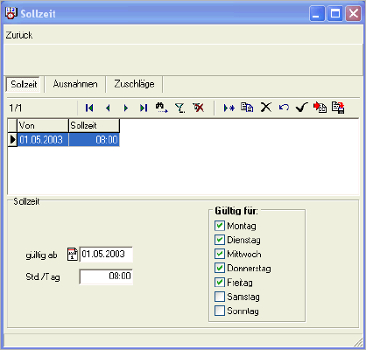Go to first record in navigator

click(89, 108)
